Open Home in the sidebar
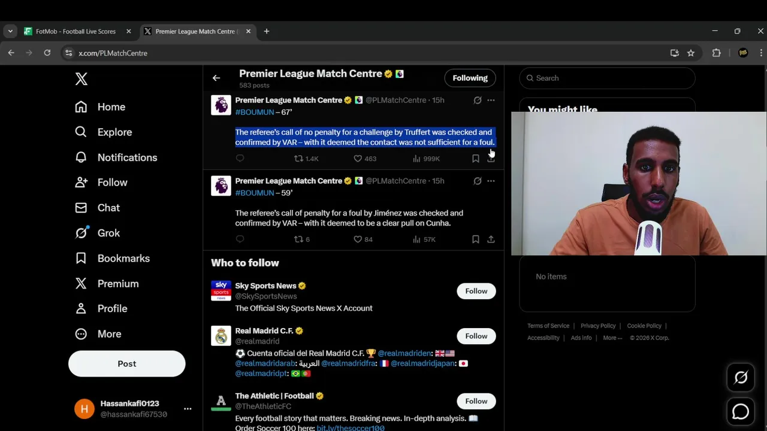Image resolution: width=767 pixels, height=431 pixels. tap(100, 107)
